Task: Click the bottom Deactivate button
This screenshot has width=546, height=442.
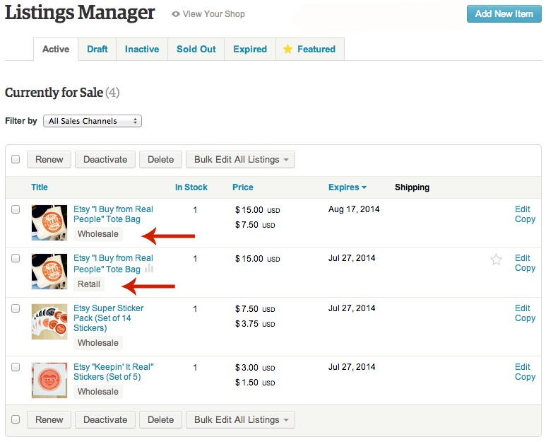Action: tap(105, 419)
